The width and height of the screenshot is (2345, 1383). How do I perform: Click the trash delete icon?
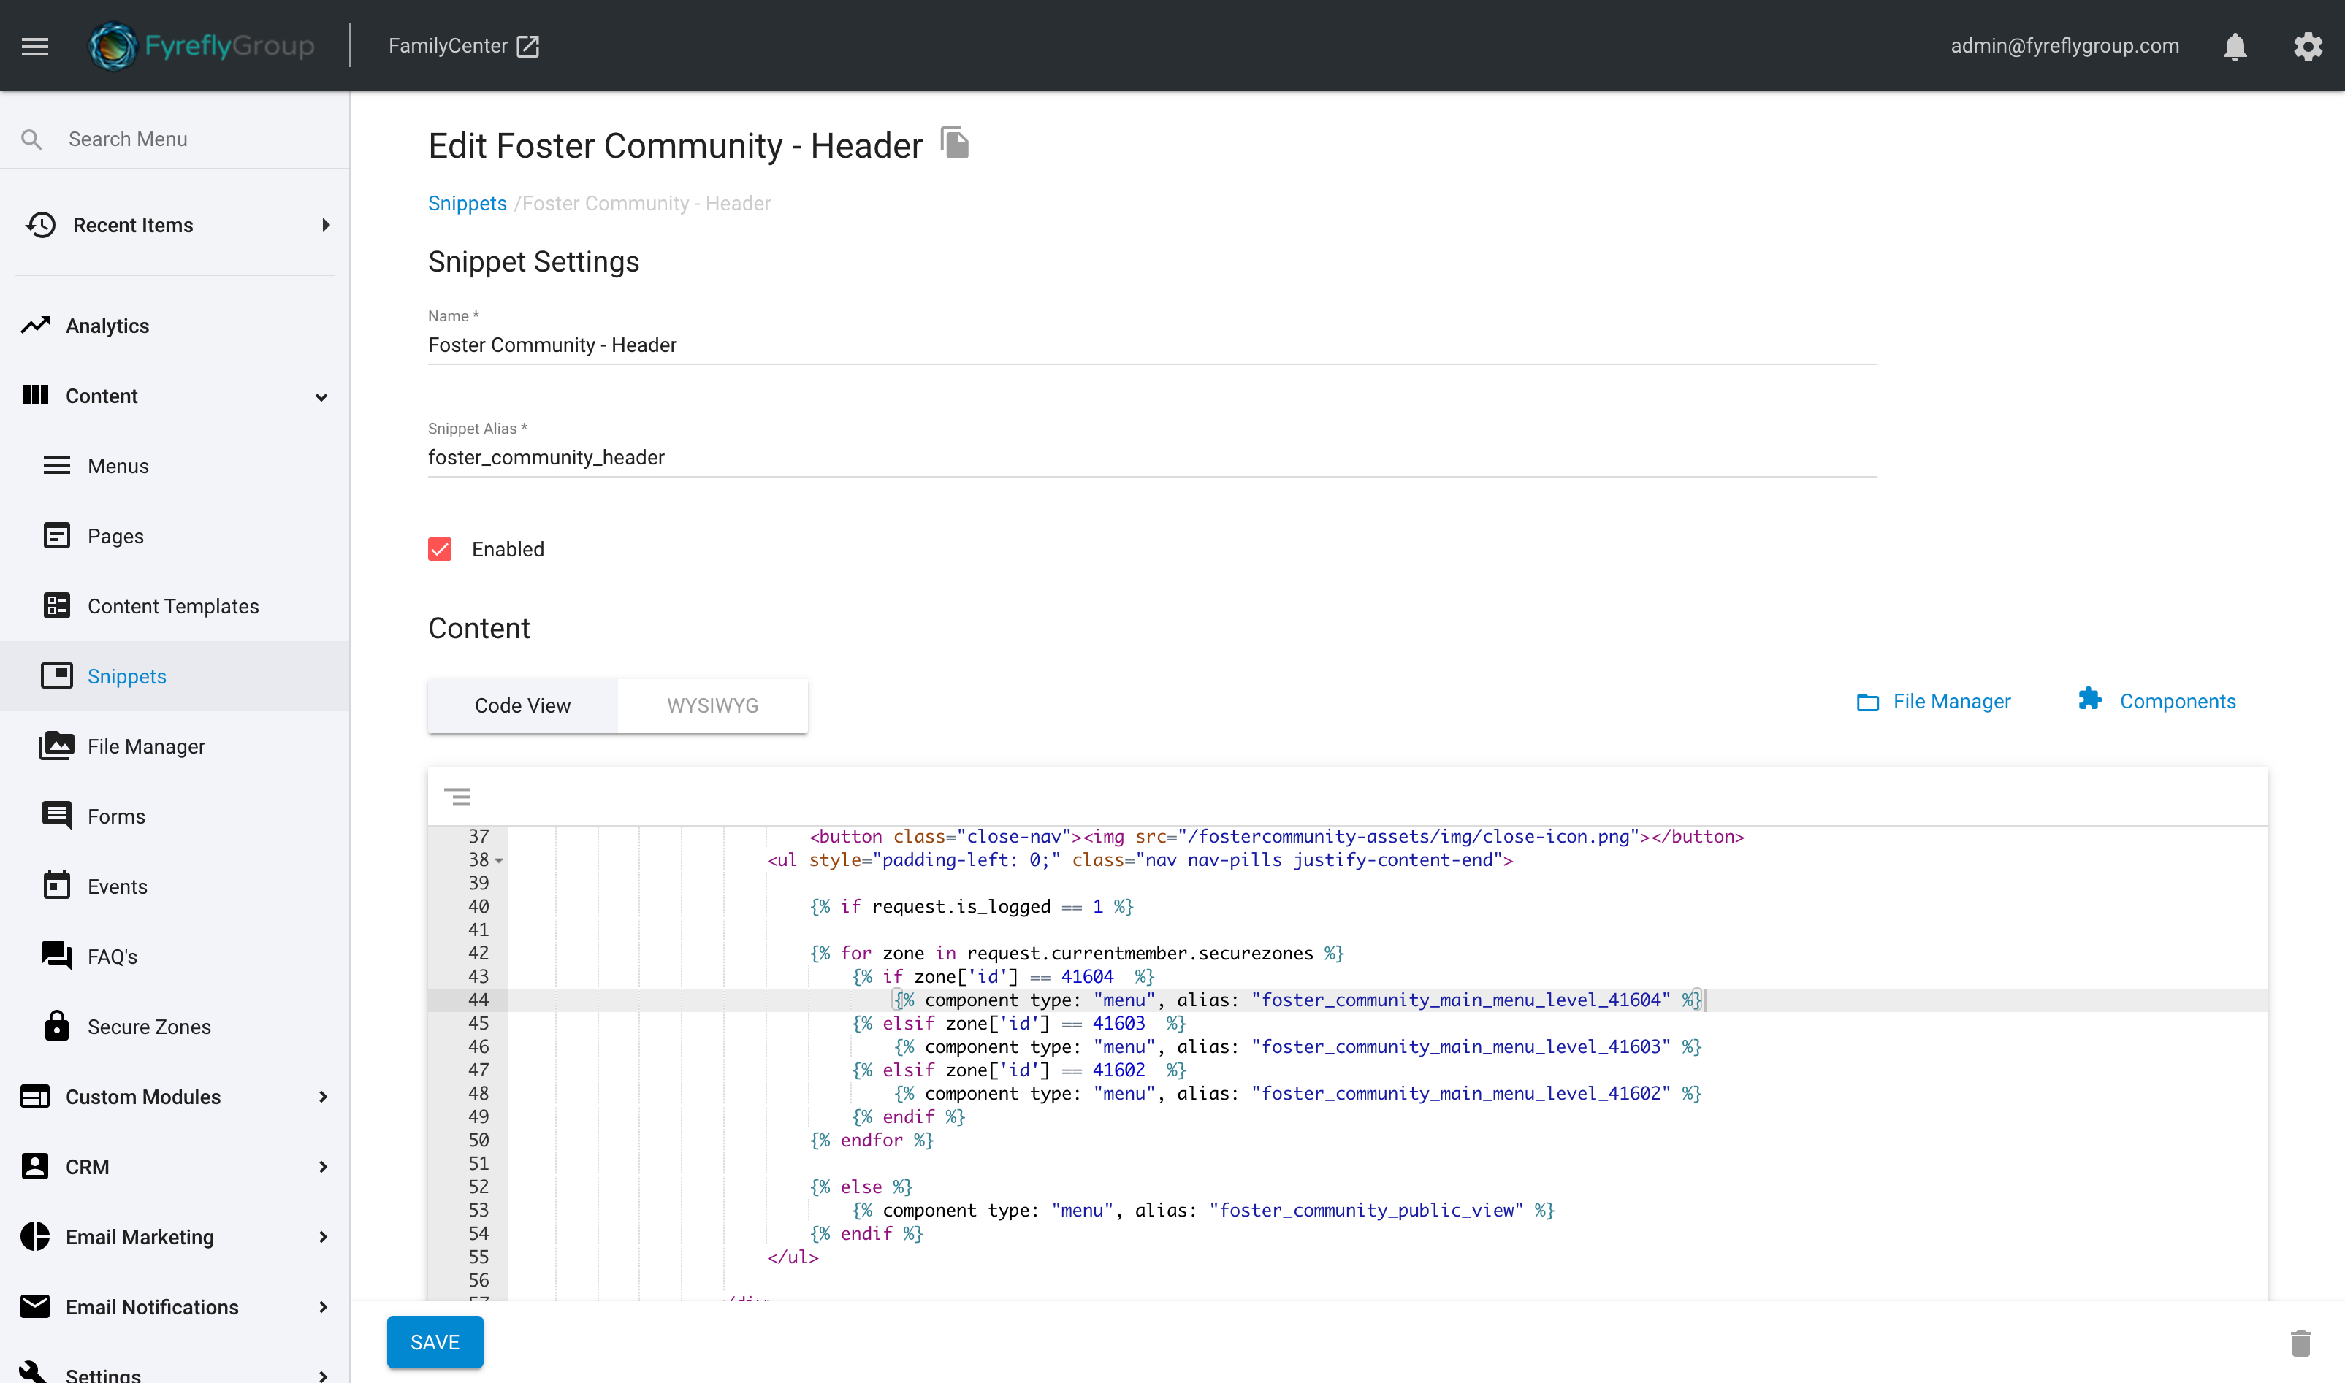(2300, 1343)
